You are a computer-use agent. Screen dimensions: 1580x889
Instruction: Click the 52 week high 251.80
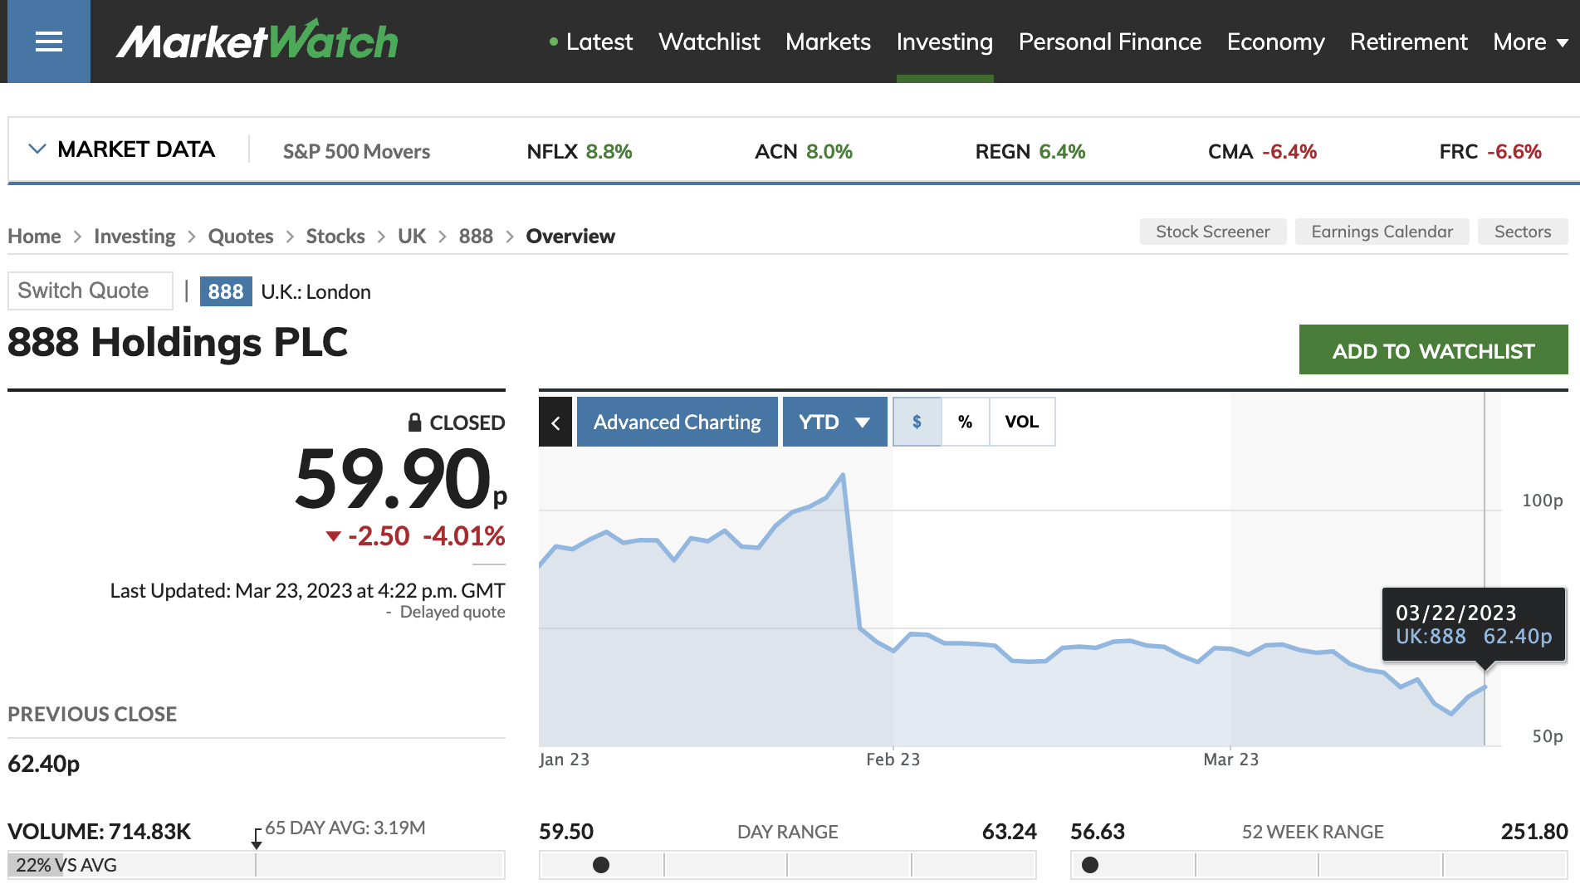(x=1534, y=832)
